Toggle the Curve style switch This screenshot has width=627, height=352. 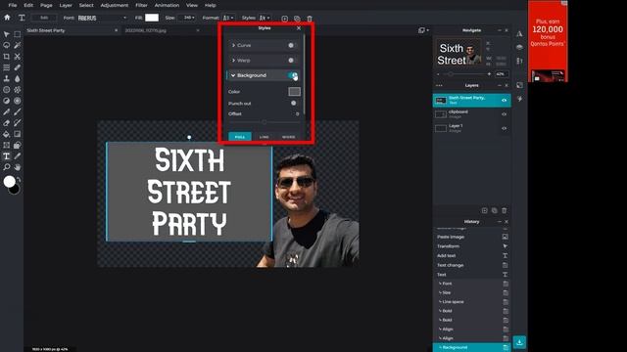tap(292, 45)
